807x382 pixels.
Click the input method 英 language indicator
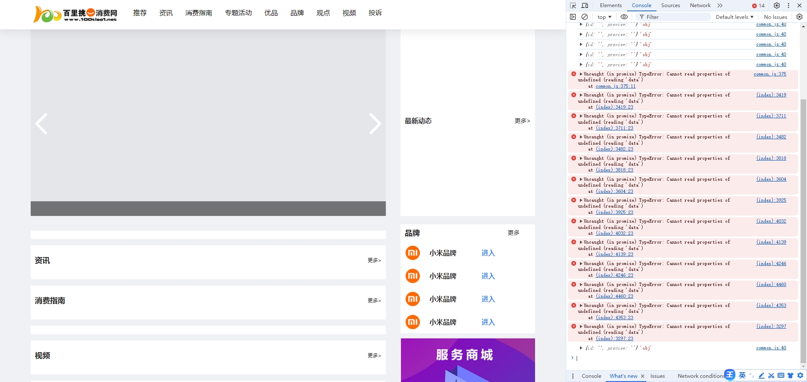tap(742, 375)
